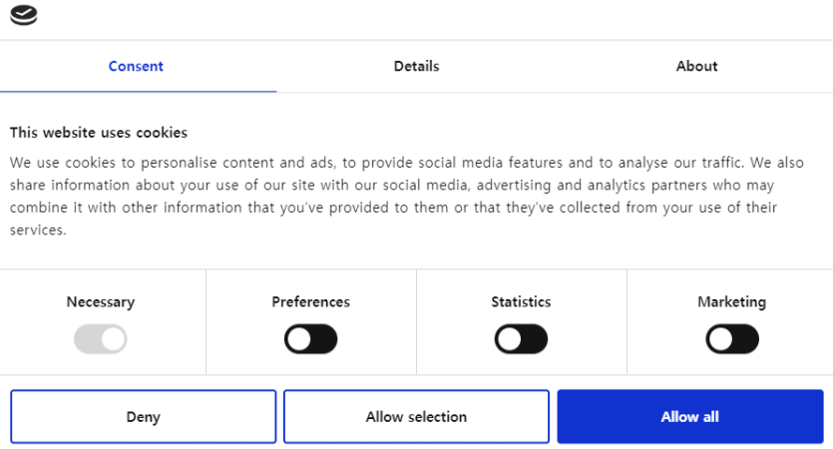This screenshot has width=833, height=449.
Task: Click the Necessary category label
Action: point(101,301)
